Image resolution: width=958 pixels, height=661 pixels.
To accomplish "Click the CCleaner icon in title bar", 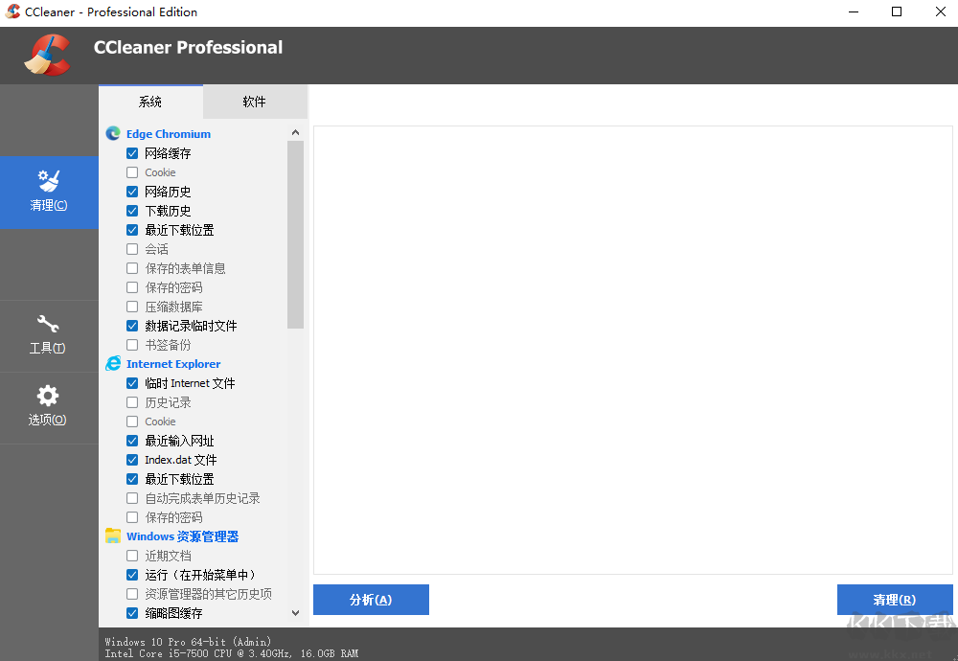I will point(12,12).
